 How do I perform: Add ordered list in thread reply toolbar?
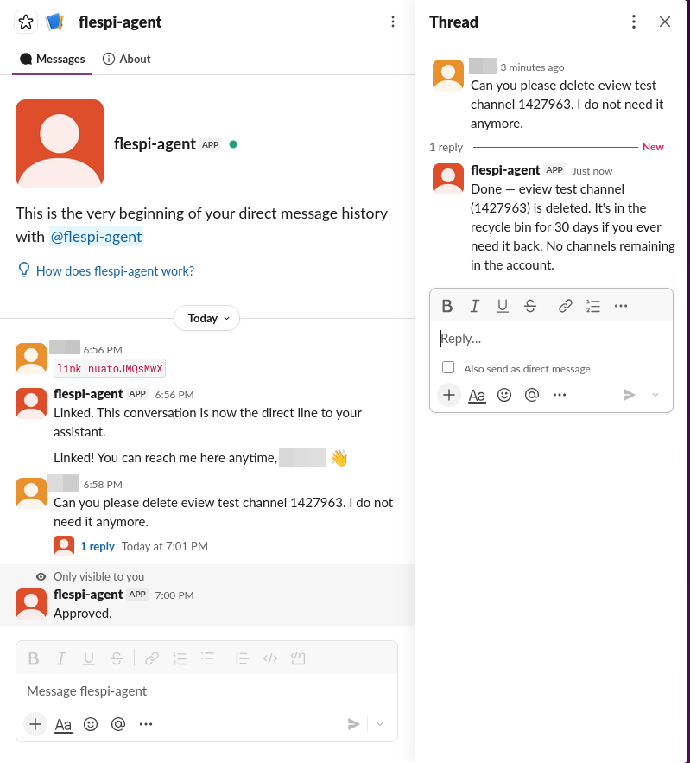click(592, 306)
